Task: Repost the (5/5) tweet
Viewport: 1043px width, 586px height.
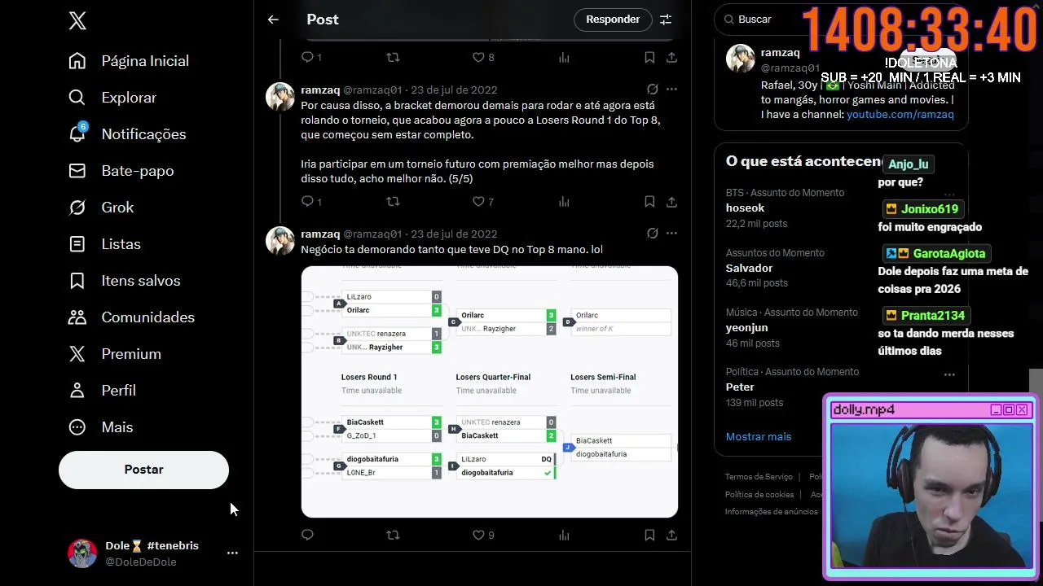Action: click(x=393, y=202)
